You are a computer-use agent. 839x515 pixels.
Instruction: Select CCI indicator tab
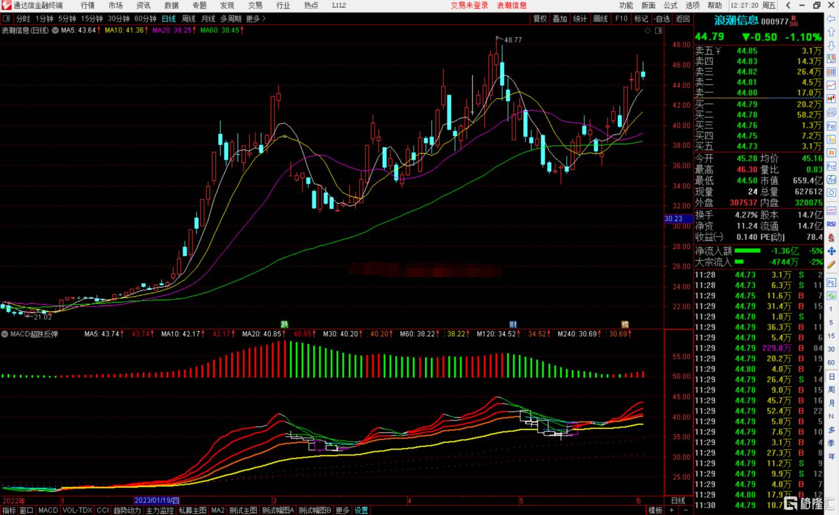(x=102, y=510)
